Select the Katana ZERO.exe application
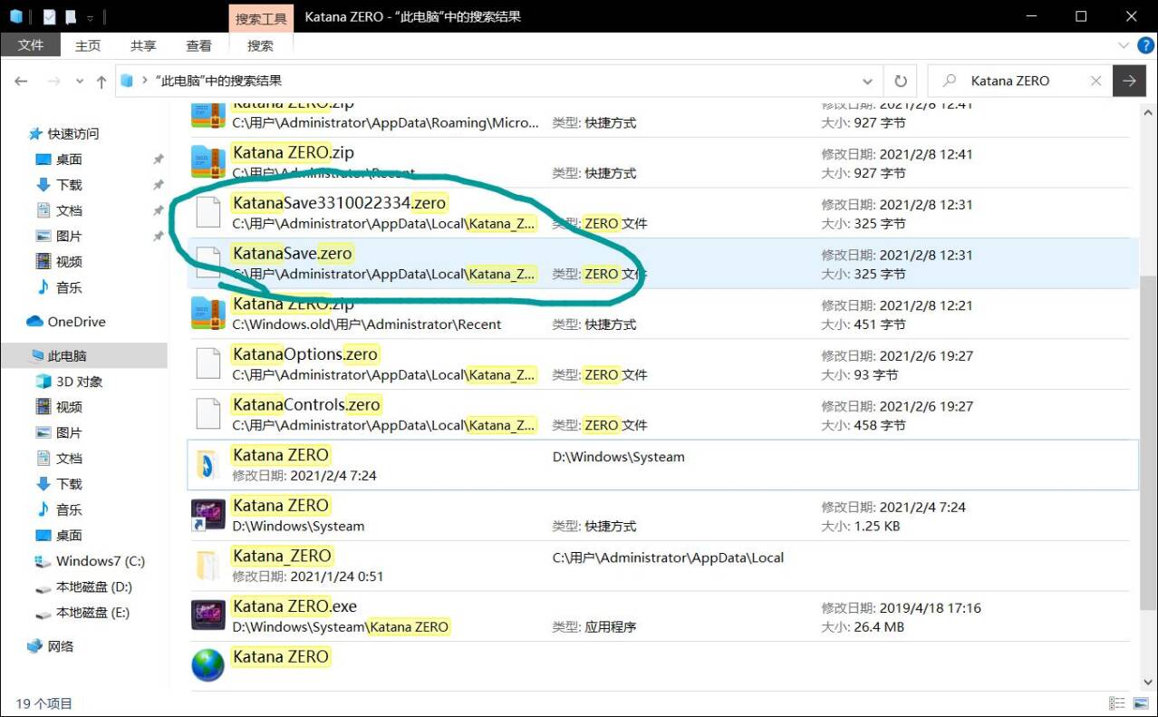 (x=662, y=616)
